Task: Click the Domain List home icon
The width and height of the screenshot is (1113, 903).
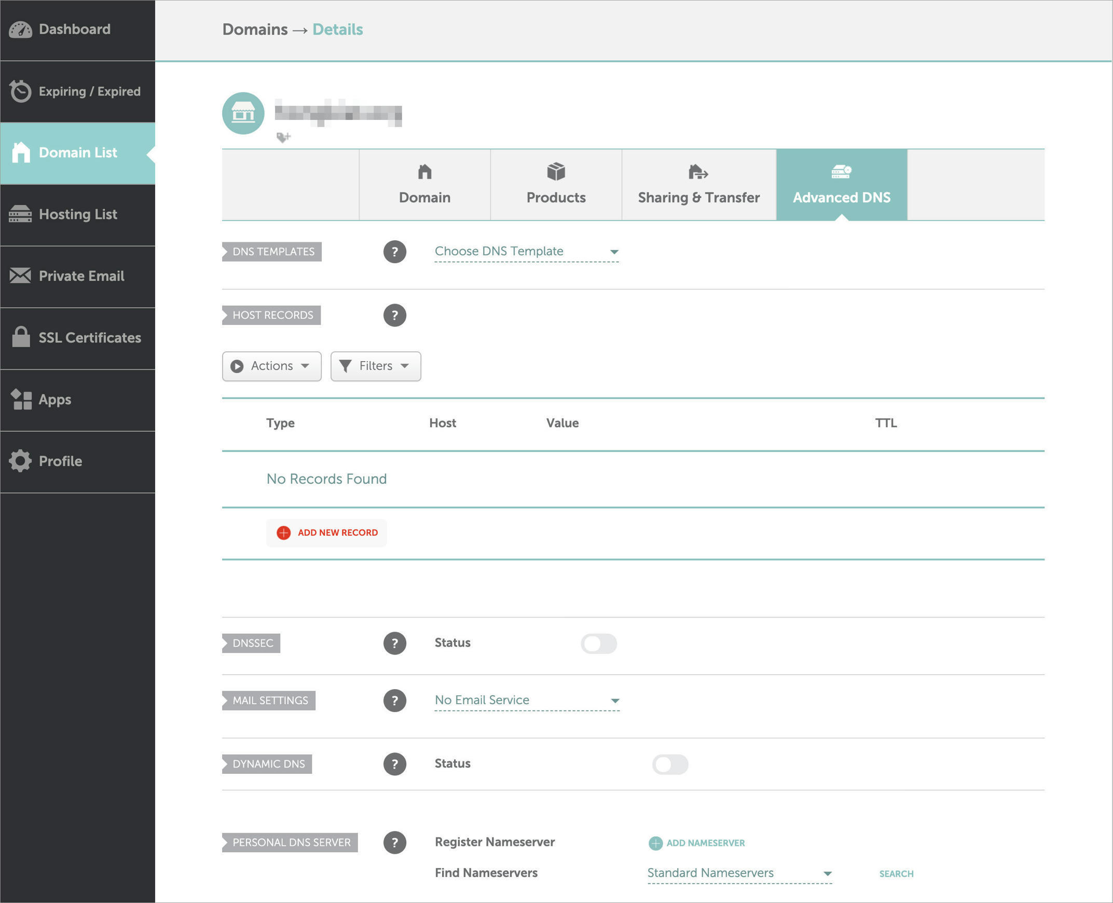Action: pos(20,152)
